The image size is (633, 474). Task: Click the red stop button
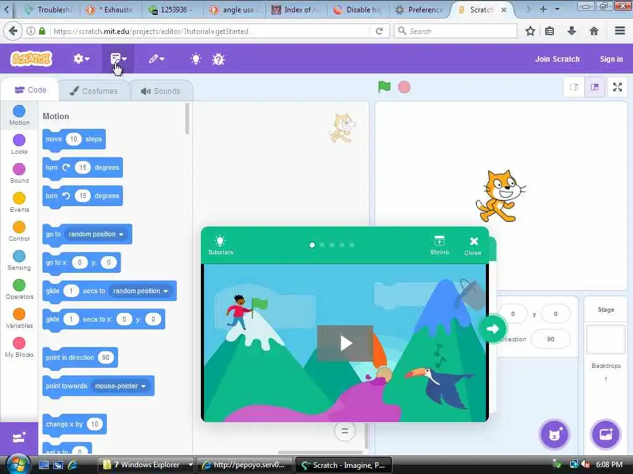(404, 86)
